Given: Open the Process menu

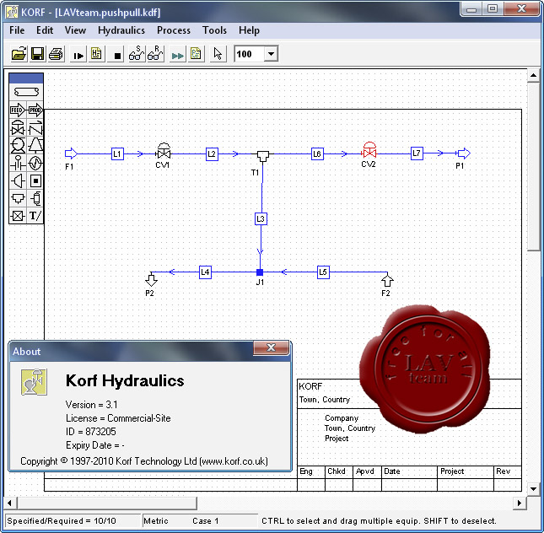Looking at the screenshot, I should click(x=174, y=30).
